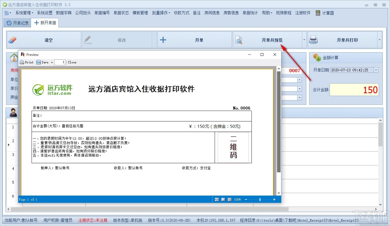Adjust the Preview zoom slider handle
Image resolution: width=390 pixels, height=226 pixels.
pos(260,199)
